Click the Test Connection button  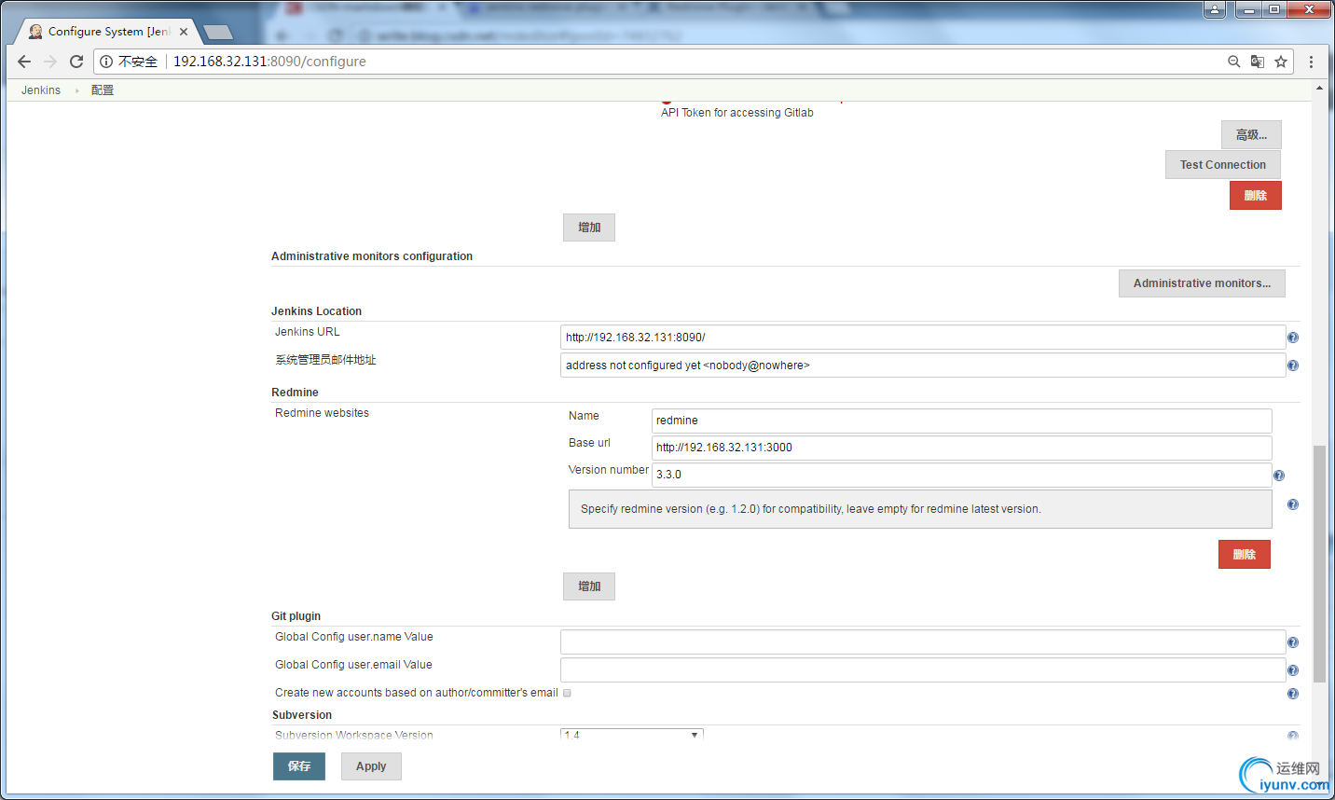click(1223, 165)
